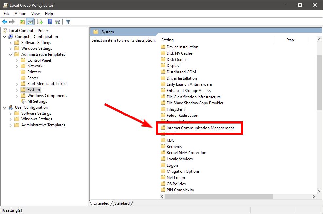Expand the Control Panel tree node
The width and height of the screenshot is (323, 214).
[x=17, y=60]
